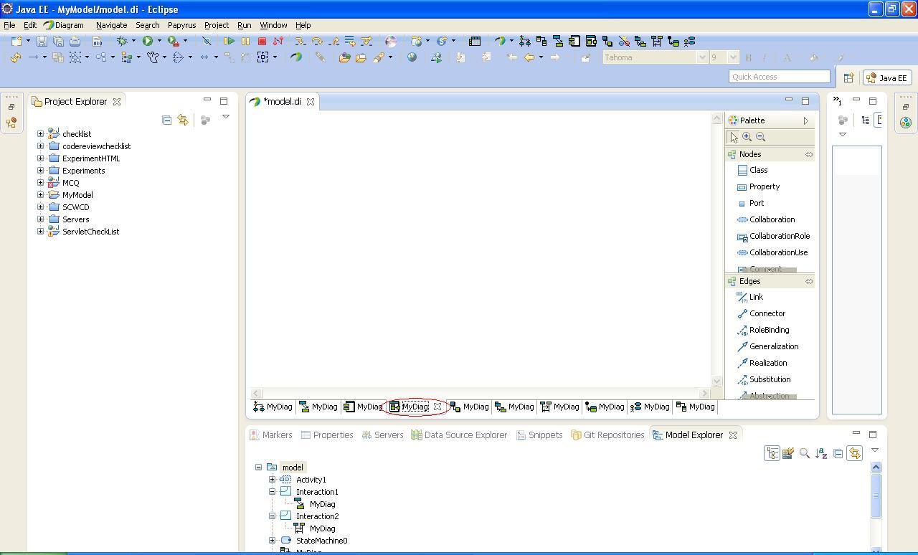
Task: Click the Model Explorer vertical scrollbar thumb
Action: point(876,495)
